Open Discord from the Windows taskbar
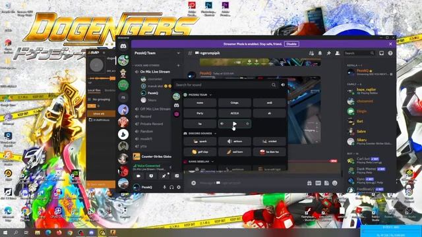 (91, 232)
